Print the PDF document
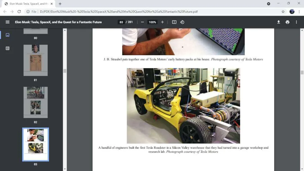The height and width of the screenshot is (171, 304). (x=287, y=22)
